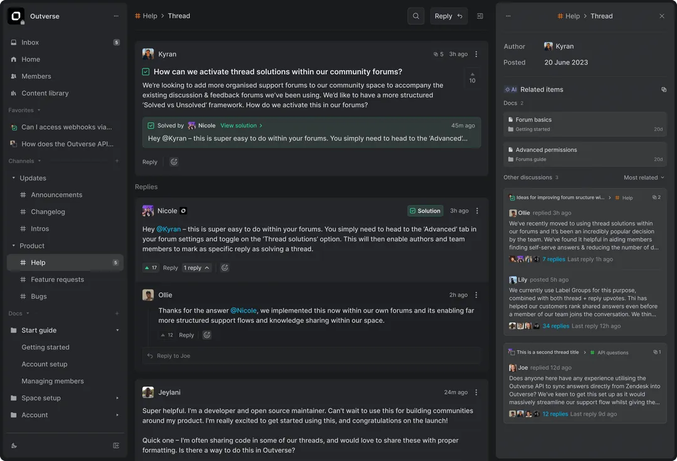This screenshot has height=461, width=677.
Task: Add a new channel with plus icon
Action: tap(117, 161)
